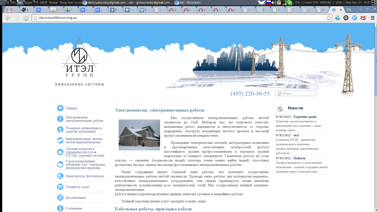The image size is (377, 212).
Task: Open the Новость news headline
Action: pyautogui.click(x=299, y=158)
